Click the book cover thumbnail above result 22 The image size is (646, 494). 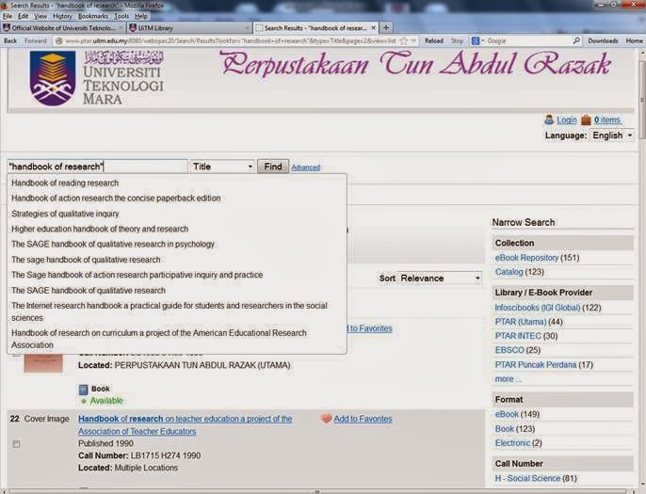pos(43,362)
